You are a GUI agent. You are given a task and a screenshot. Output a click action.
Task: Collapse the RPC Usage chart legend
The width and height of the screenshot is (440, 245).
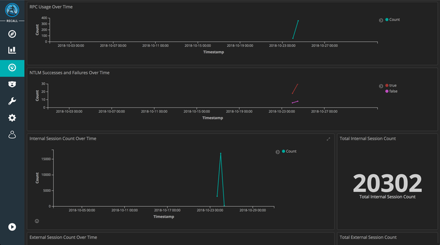pyautogui.click(x=381, y=20)
